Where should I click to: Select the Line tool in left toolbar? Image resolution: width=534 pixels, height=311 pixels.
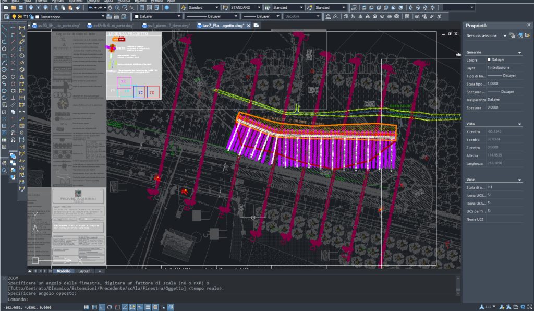click(x=4, y=27)
